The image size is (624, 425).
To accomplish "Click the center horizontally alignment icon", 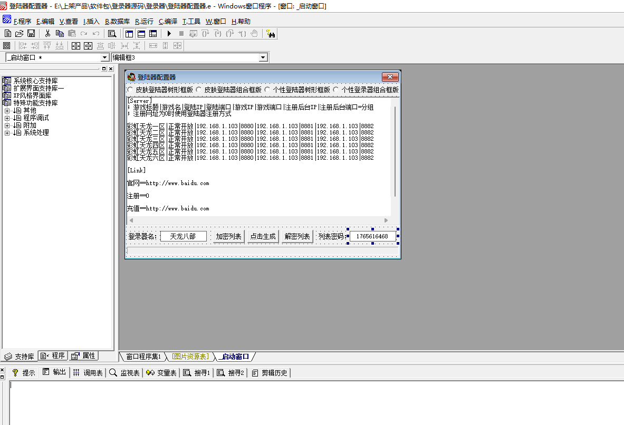I will click(x=76, y=46).
